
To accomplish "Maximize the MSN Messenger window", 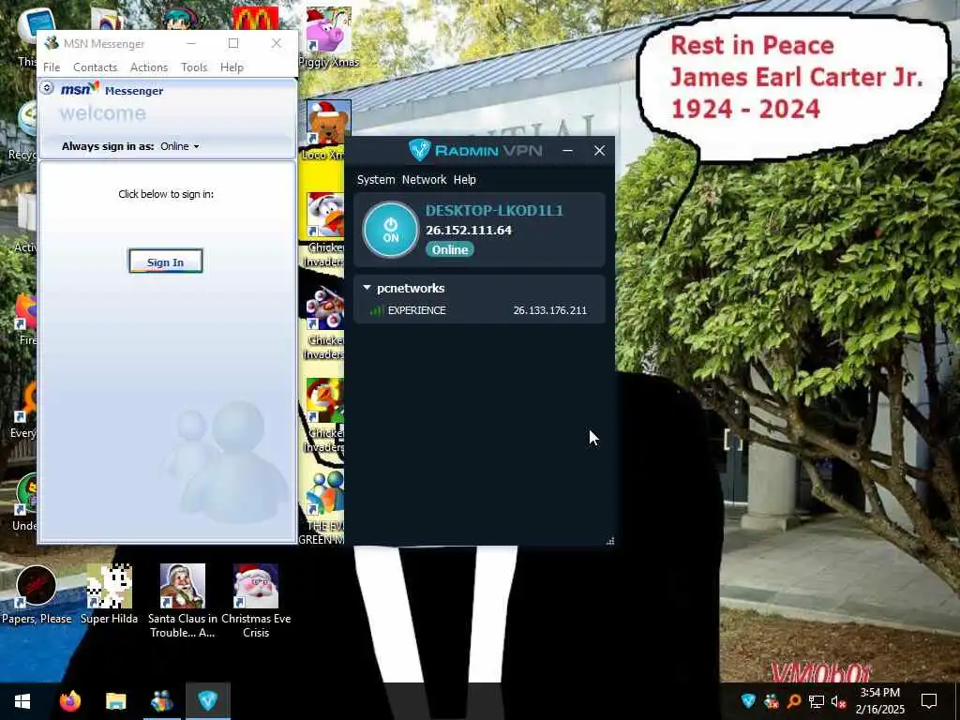I will tap(233, 43).
